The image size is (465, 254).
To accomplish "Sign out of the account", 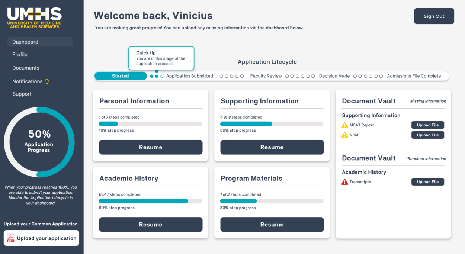I will tap(434, 16).
